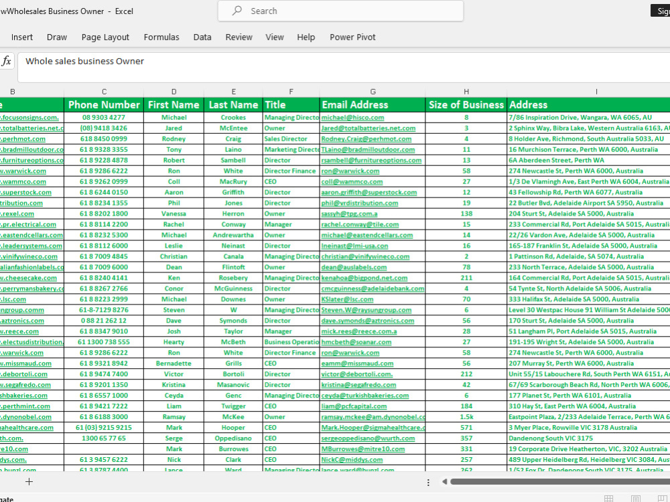670x502 pixels.
Task: Click the Title header cell
Action: [291, 104]
